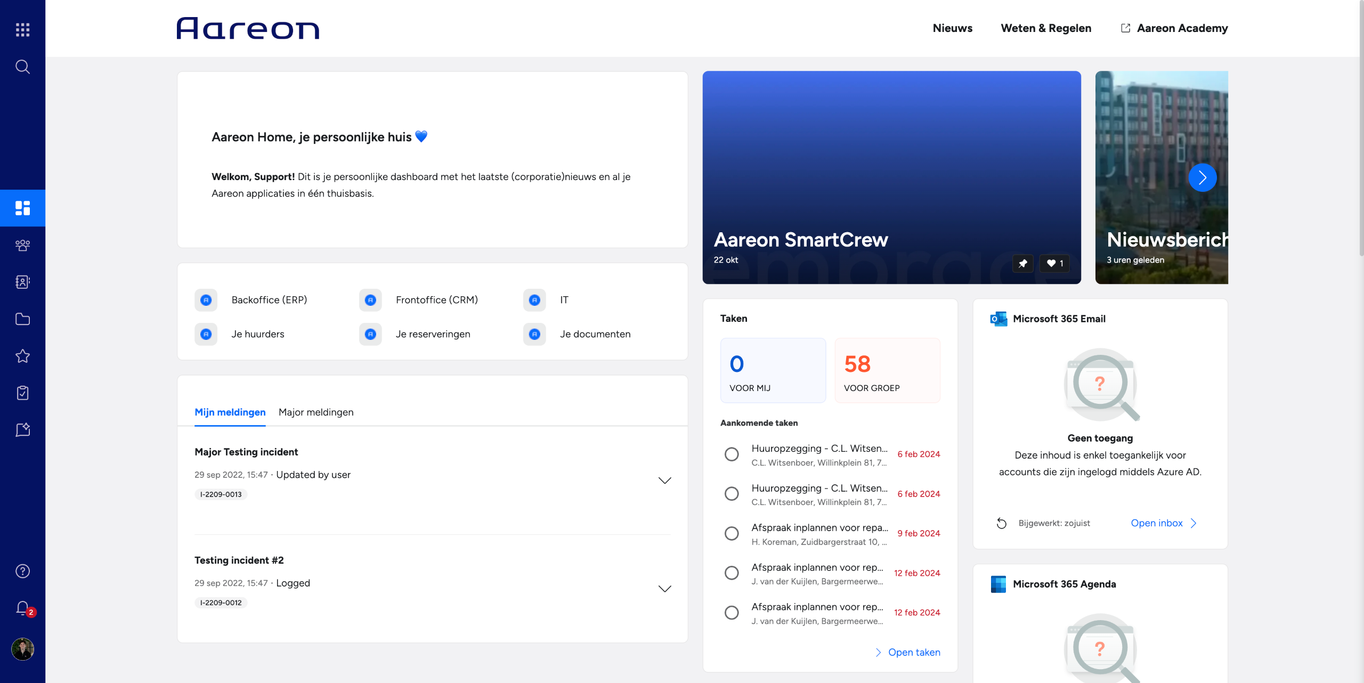
Task: Click the IT app icon
Action: click(x=534, y=300)
